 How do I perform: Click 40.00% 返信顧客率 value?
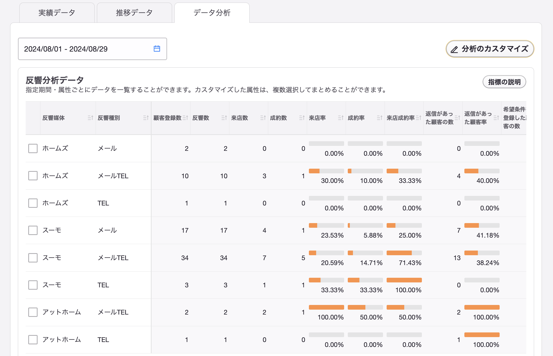tap(488, 181)
